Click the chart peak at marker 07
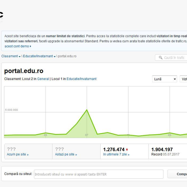The image size is (187, 187). pyautogui.click(x=87, y=110)
